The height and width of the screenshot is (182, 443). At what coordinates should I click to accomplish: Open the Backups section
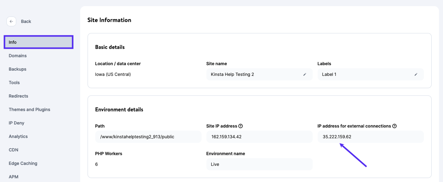pos(17,69)
